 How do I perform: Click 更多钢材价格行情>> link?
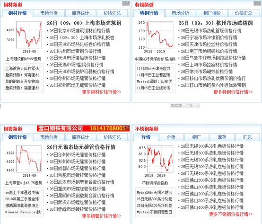(102, 92)
